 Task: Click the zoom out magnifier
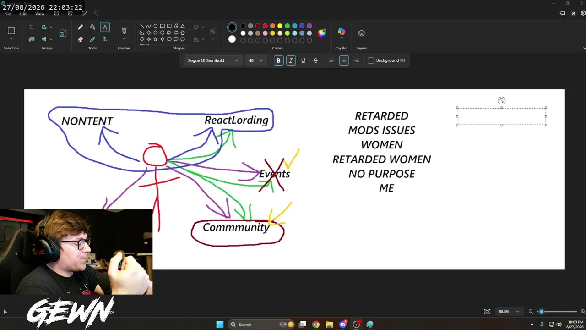[531, 312]
